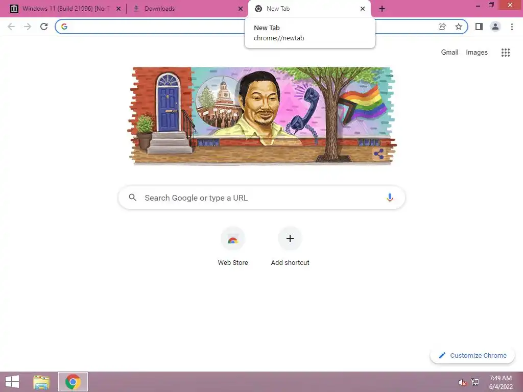Open File Explorer from taskbar

pyautogui.click(x=41, y=382)
